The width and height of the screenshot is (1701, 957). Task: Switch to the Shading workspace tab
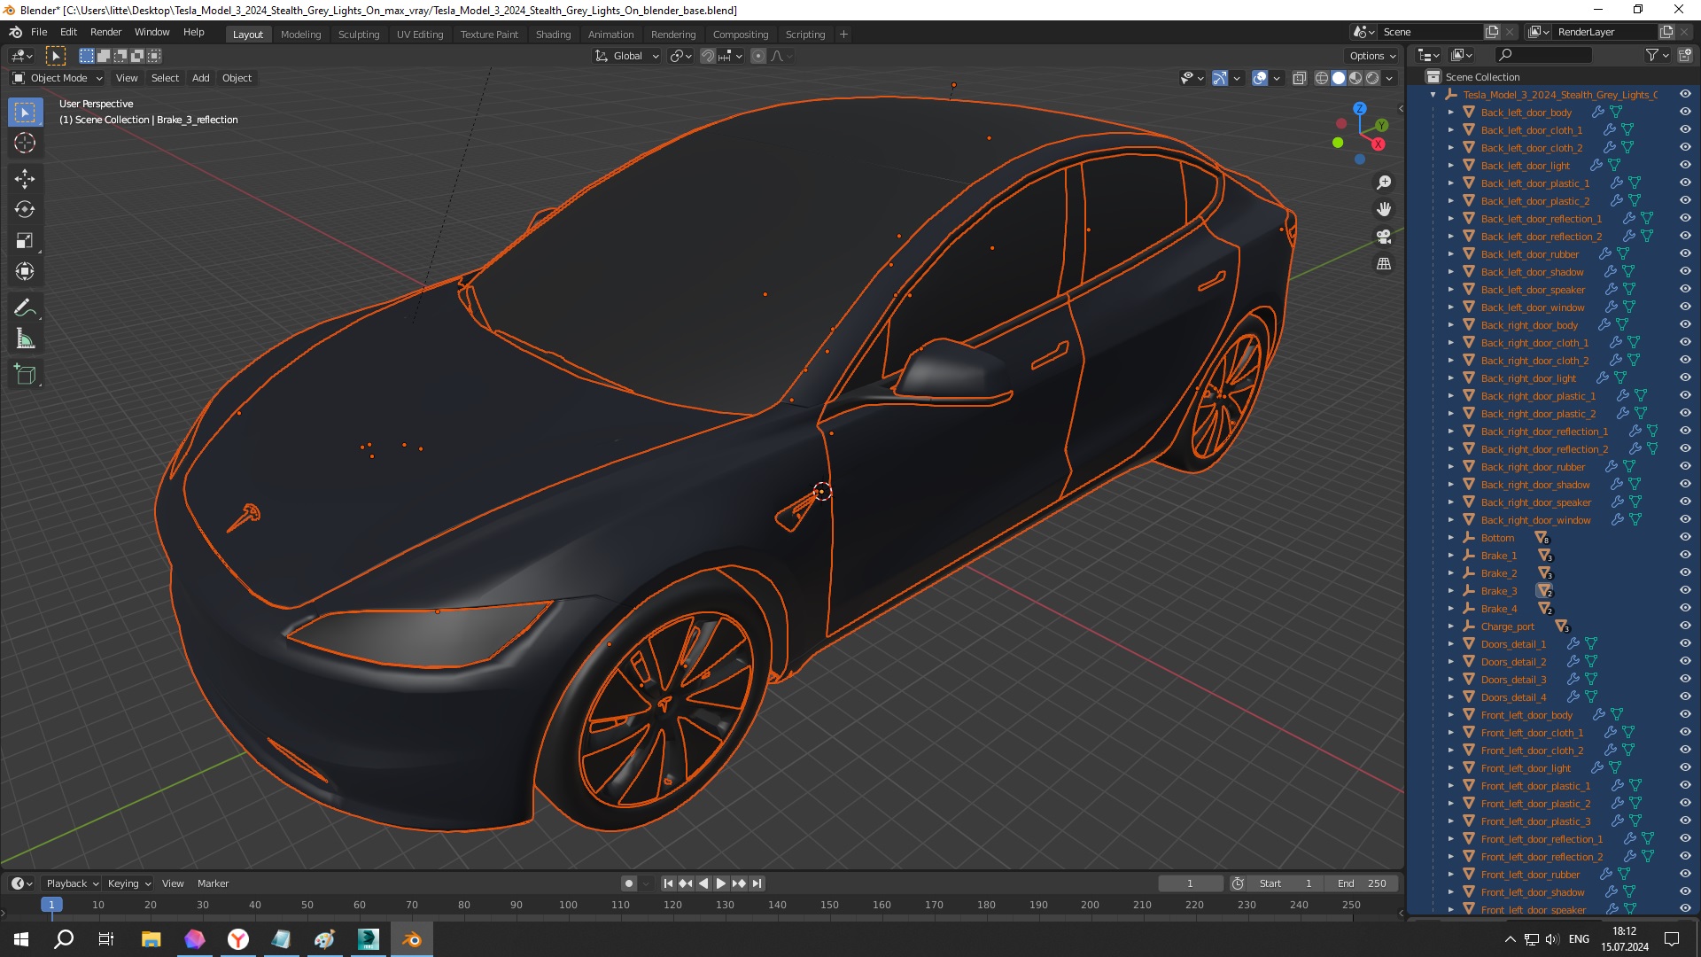point(553,35)
